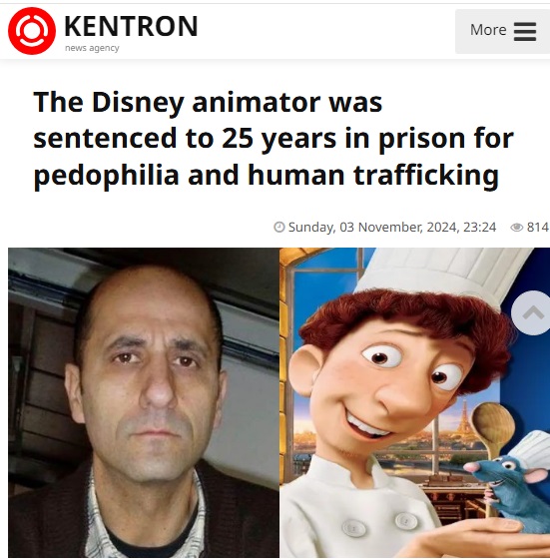Click the Eiffel Tower in image background
The height and width of the screenshot is (560, 550).
coord(464,417)
